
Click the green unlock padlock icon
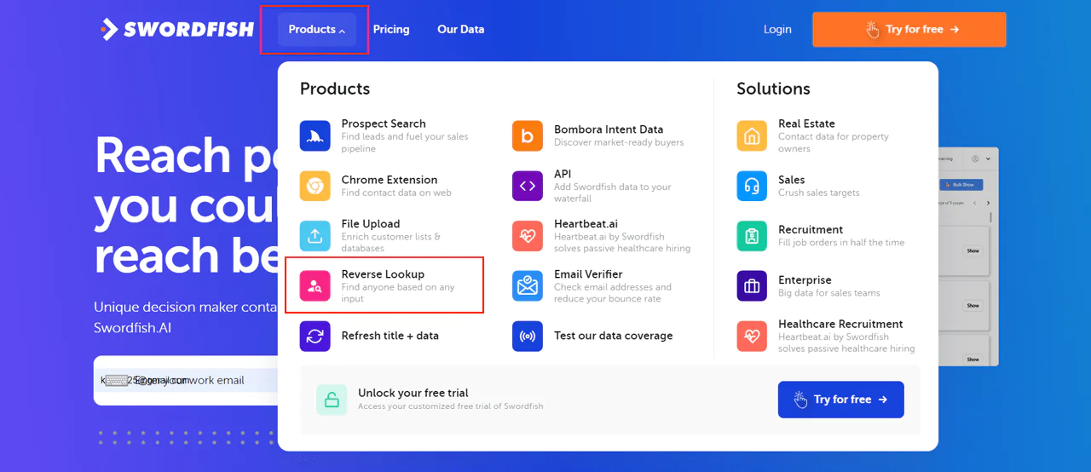tap(332, 400)
